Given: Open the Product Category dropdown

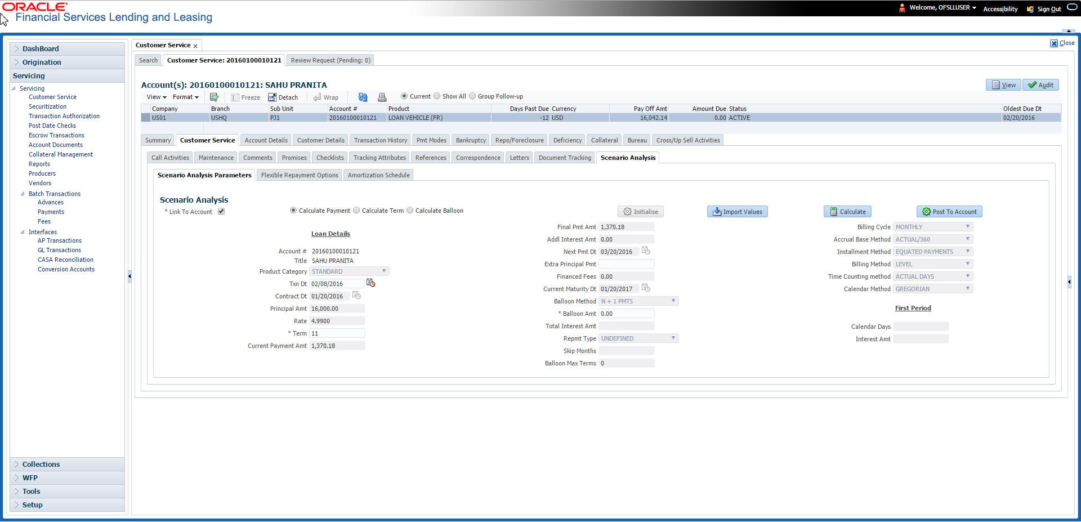Looking at the screenshot, I should [x=349, y=271].
